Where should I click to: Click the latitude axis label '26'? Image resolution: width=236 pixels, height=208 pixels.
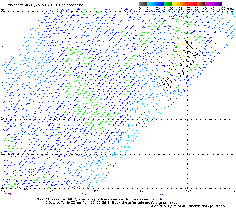coord(3,83)
